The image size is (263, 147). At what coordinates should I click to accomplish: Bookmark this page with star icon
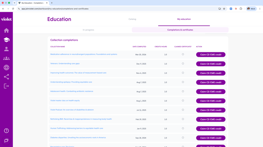(224, 9)
